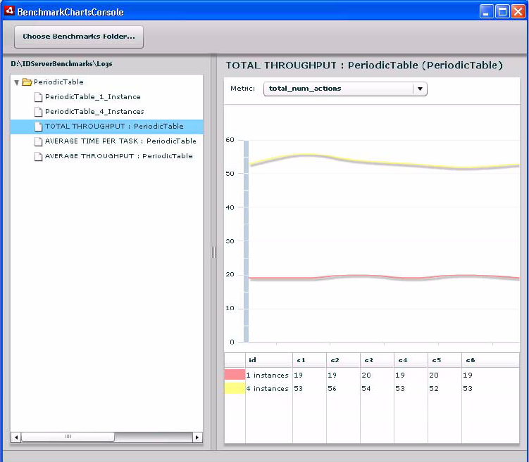Screen dimensions: 529x462
Task: Click the PeriodicTable_4_Instances file icon
Action: [39, 112]
